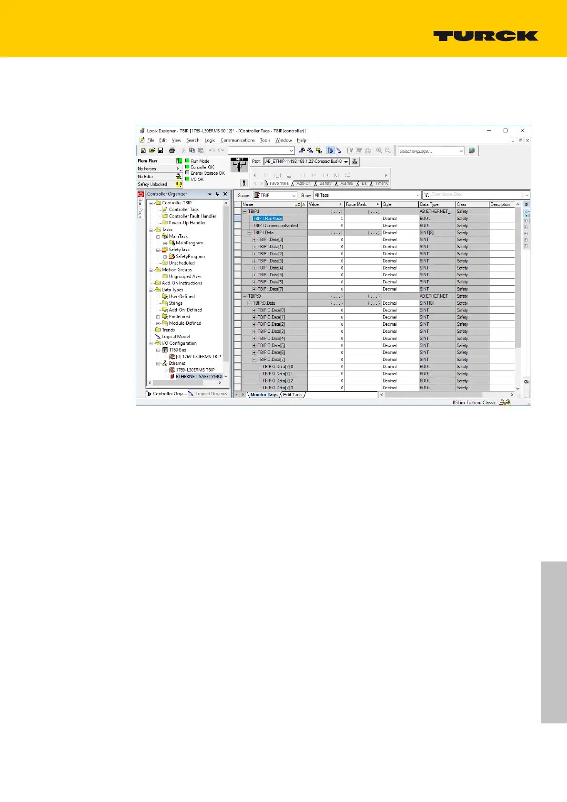Click the Safety Unlocked yellow lock icon
This screenshot has width=567, height=802.
(x=179, y=184)
